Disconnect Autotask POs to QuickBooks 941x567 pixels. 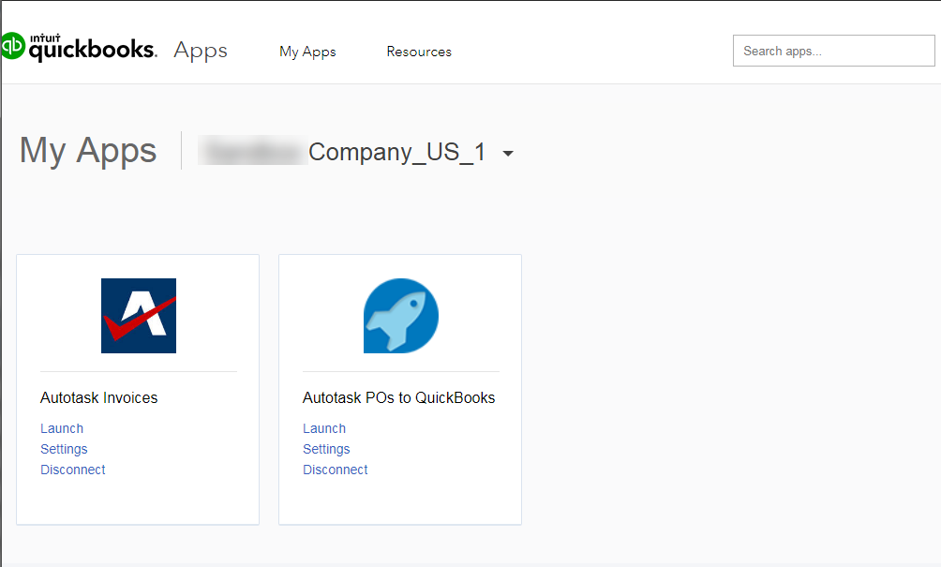tap(335, 470)
